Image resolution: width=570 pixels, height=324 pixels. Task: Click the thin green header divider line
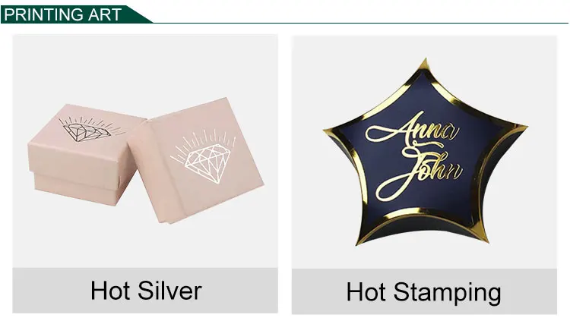[360, 23]
